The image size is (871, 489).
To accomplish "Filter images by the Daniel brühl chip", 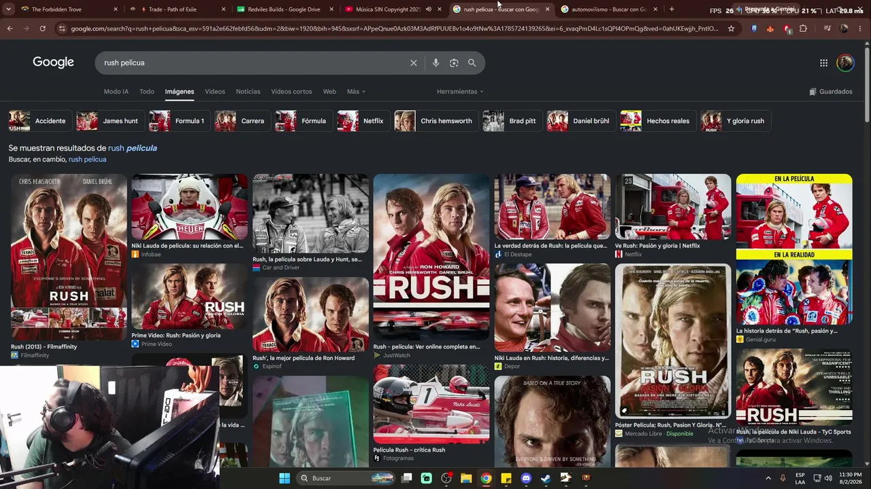I will pyautogui.click(x=580, y=121).
